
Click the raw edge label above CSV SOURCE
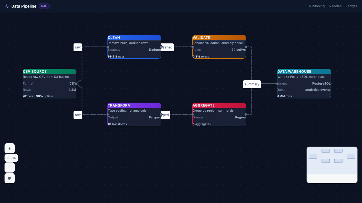pos(78,47)
